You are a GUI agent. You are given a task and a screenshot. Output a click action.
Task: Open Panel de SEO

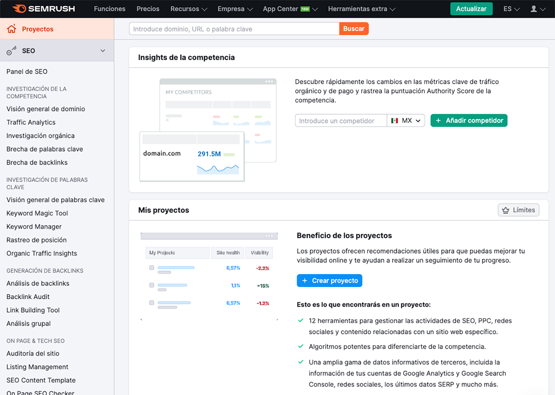tap(27, 71)
